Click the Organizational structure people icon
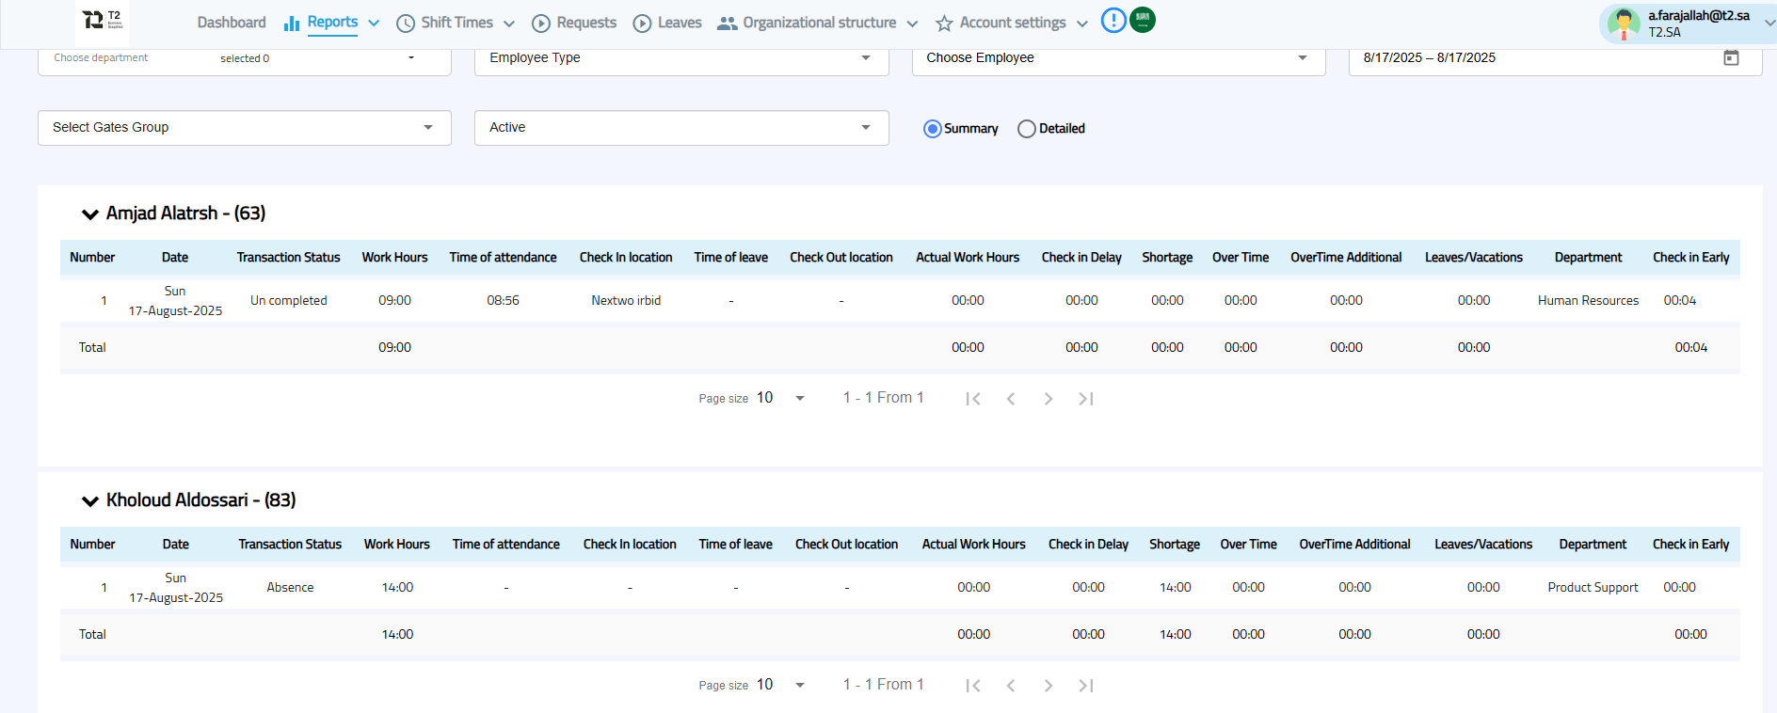1777x713 pixels. pyautogui.click(x=727, y=24)
